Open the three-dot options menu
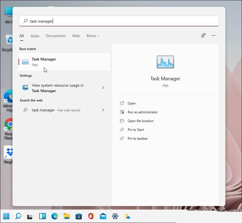Image resolution: width=242 pixels, height=223 pixels. pos(213,35)
